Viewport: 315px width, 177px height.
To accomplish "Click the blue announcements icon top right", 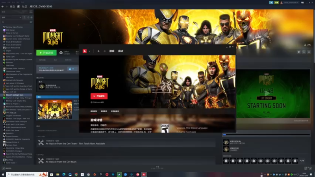I will click(271, 3).
